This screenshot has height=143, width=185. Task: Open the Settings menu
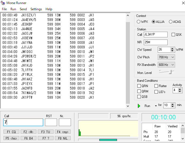[x=36, y=9]
